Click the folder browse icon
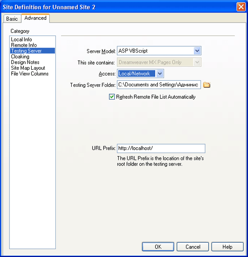The height and width of the screenshot is (257, 248). pyautogui.click(x=207, y=85)
